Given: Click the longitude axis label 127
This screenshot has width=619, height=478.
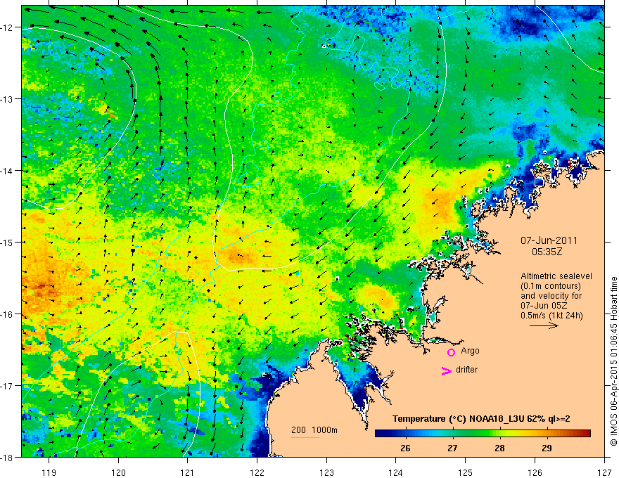Looking at the screenshot, I should click(604, 472).
